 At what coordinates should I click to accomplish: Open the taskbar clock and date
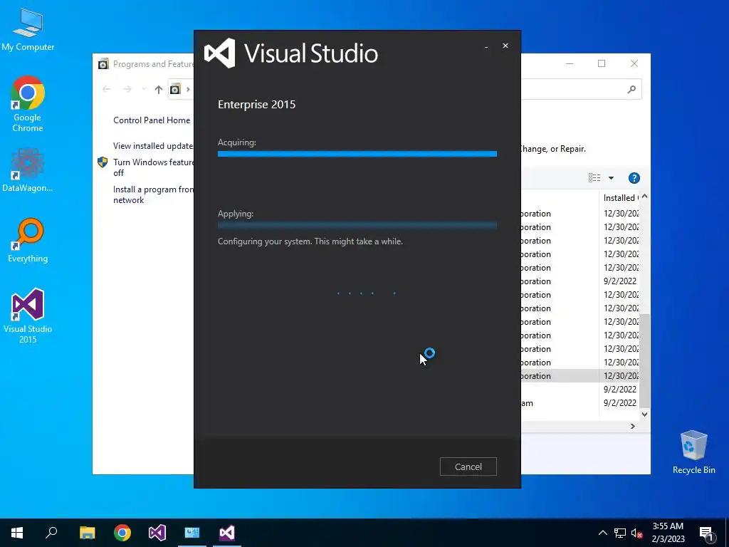pos(668,533)
